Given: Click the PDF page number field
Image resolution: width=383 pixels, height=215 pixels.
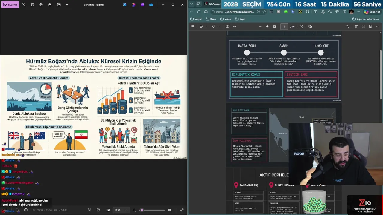Looking at the screenshot, I should [284, 27].
